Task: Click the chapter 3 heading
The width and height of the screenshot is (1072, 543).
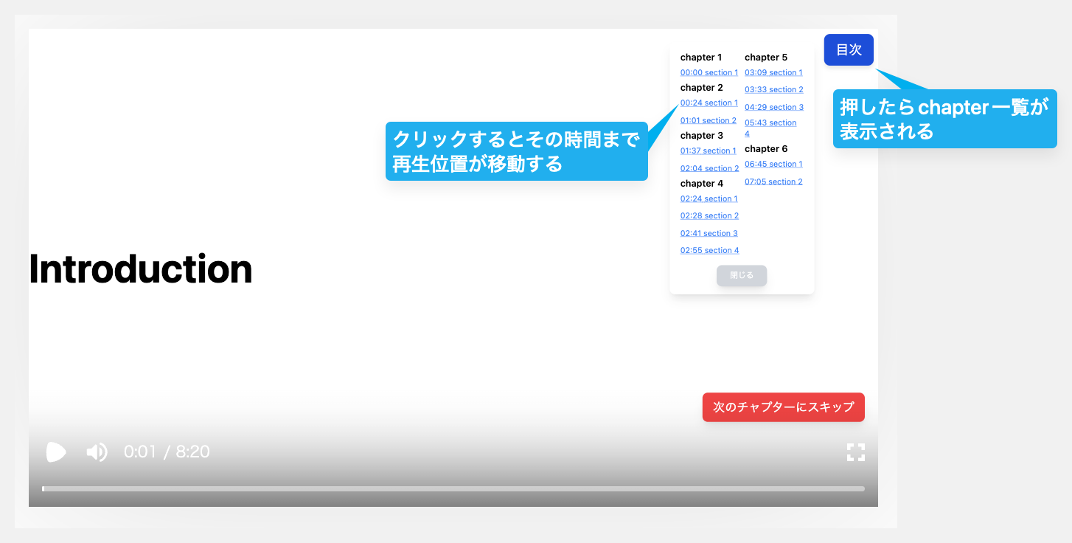Action: [x=702, y=135]
